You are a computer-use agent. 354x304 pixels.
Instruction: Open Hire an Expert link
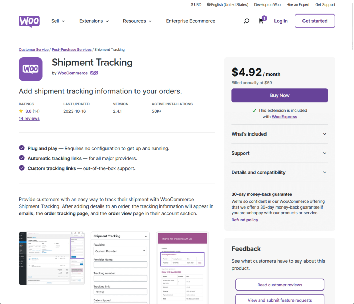(298, 4)
